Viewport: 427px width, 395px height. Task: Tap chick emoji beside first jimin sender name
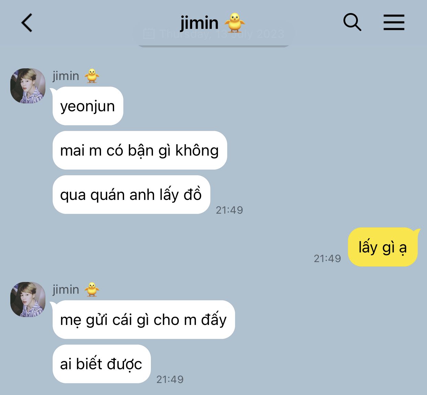92,76
